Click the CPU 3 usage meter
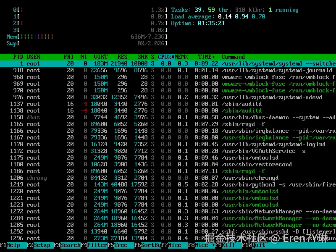The height and width of the screenshot is (252, 336). pyautogui.click(x=90, y=30)
